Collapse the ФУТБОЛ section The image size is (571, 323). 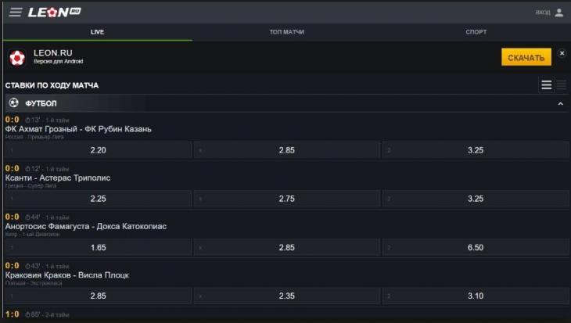tap(560, 103)
